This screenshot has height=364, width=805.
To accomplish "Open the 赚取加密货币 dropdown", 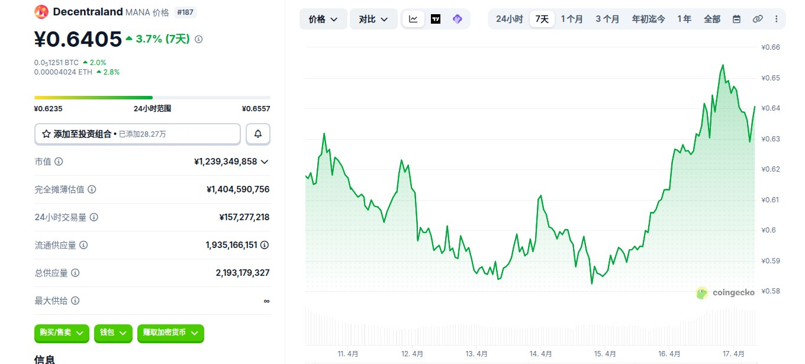I will [x=170, y=333].
